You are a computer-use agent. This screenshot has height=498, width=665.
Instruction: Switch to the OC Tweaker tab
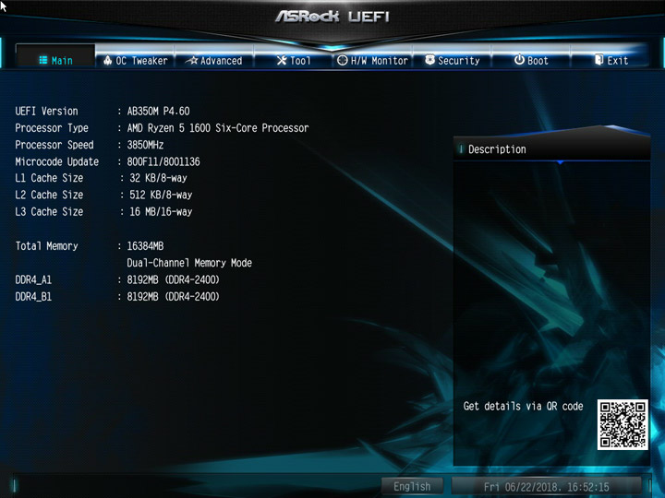pos(135,58)
